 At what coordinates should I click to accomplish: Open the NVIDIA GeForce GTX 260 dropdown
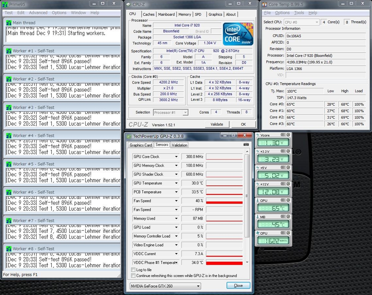tap(198, 286)
